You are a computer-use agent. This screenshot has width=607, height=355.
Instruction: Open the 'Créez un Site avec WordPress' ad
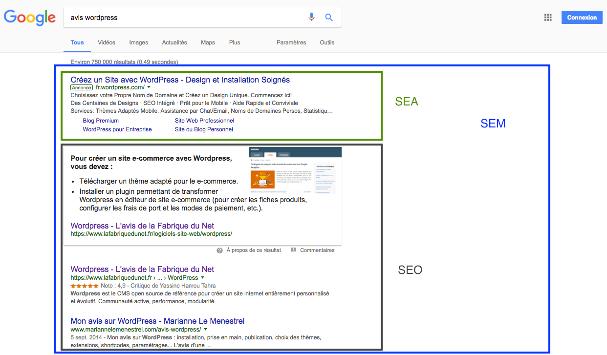coord(180,80)
